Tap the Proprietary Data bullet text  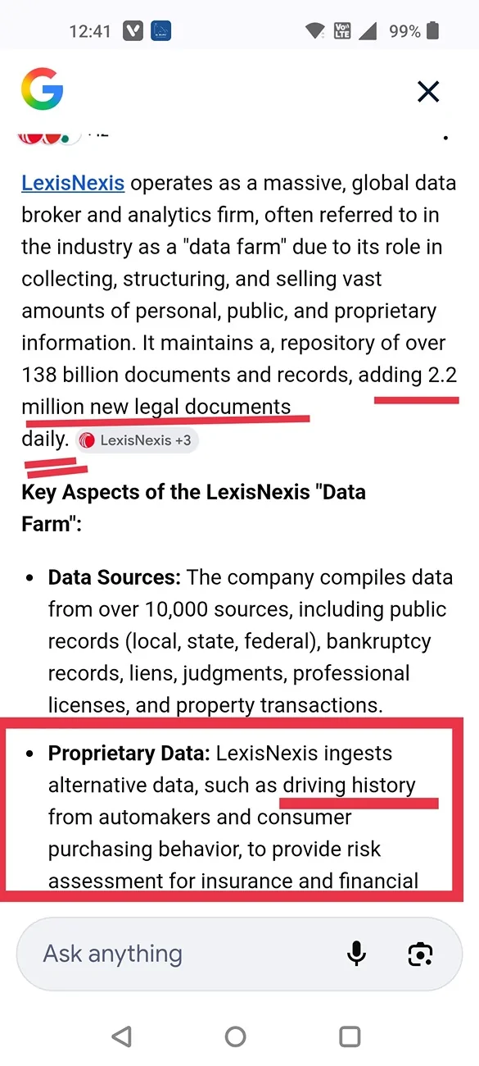click(239, 817)
